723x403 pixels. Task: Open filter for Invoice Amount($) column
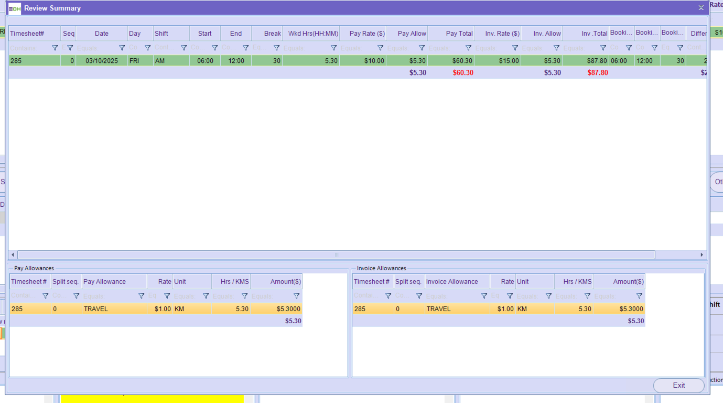point(639,296)
